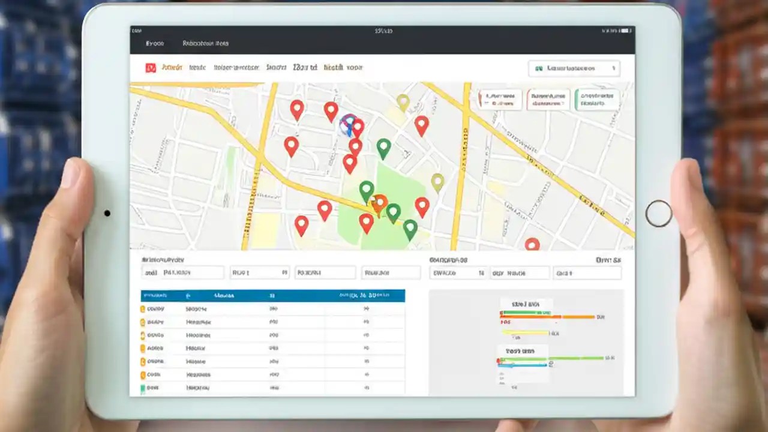
Task: Expand the second filter field dropdown
Action: click(260, 272)
